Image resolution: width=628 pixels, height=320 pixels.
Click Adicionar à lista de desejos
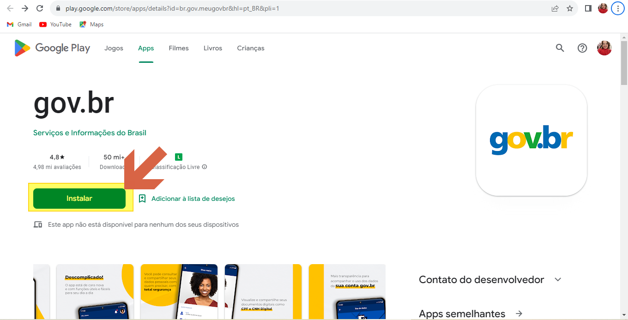(193, 199)
